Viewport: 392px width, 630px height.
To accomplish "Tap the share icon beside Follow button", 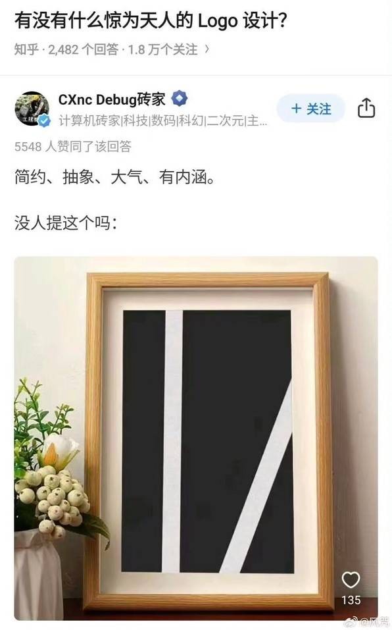I will [x=366, y=108].
